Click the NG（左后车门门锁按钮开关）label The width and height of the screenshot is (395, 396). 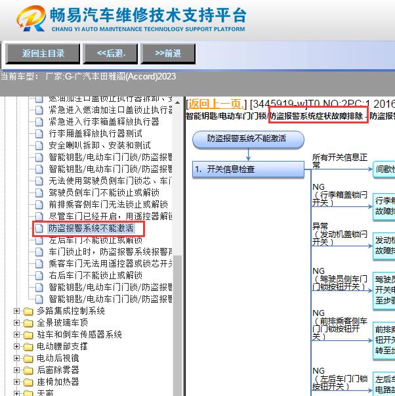(x=339, y=379)
